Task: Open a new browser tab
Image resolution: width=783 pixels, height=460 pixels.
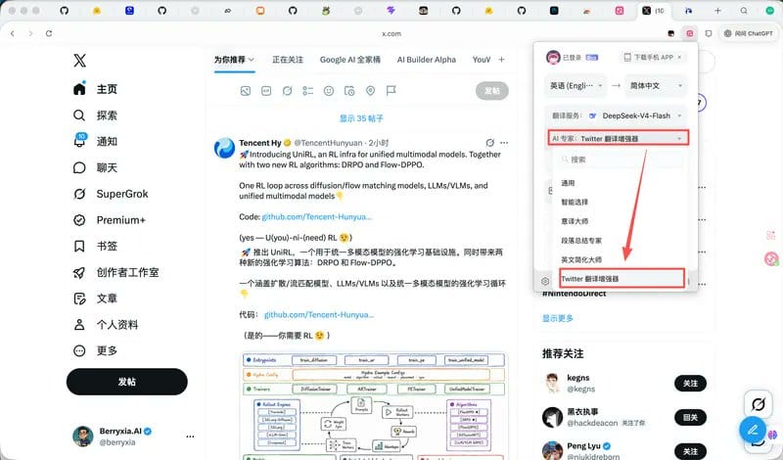Action: pyautogui.click(x=717, y=11)
